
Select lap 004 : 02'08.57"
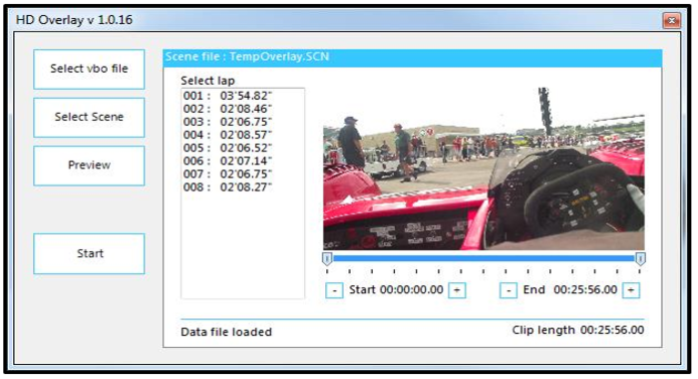(242, 135)
